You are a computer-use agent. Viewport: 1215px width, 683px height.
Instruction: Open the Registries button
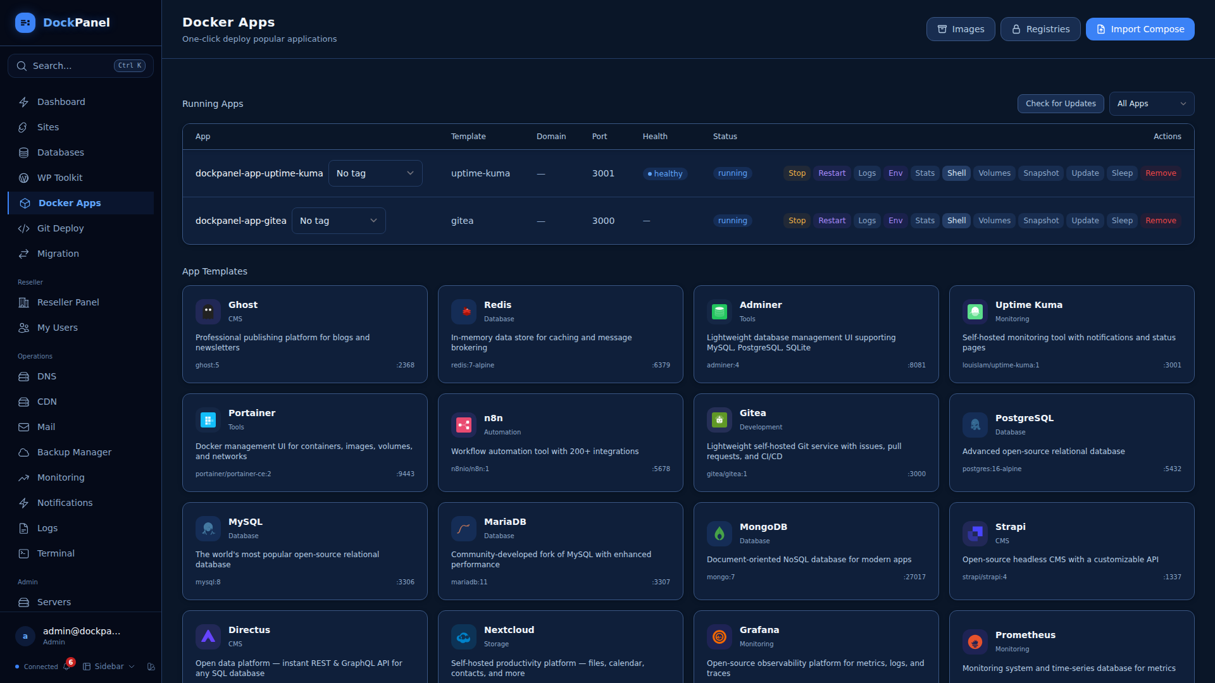1040,29
